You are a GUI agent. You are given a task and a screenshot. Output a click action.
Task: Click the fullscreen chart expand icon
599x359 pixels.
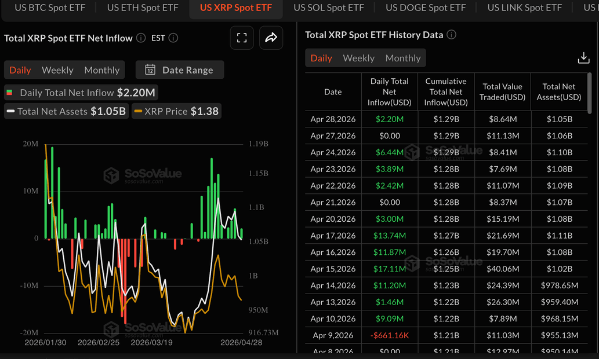tap(242, 38)
